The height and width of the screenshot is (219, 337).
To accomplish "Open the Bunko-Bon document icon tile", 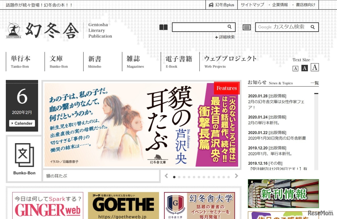I will (24, 159).
